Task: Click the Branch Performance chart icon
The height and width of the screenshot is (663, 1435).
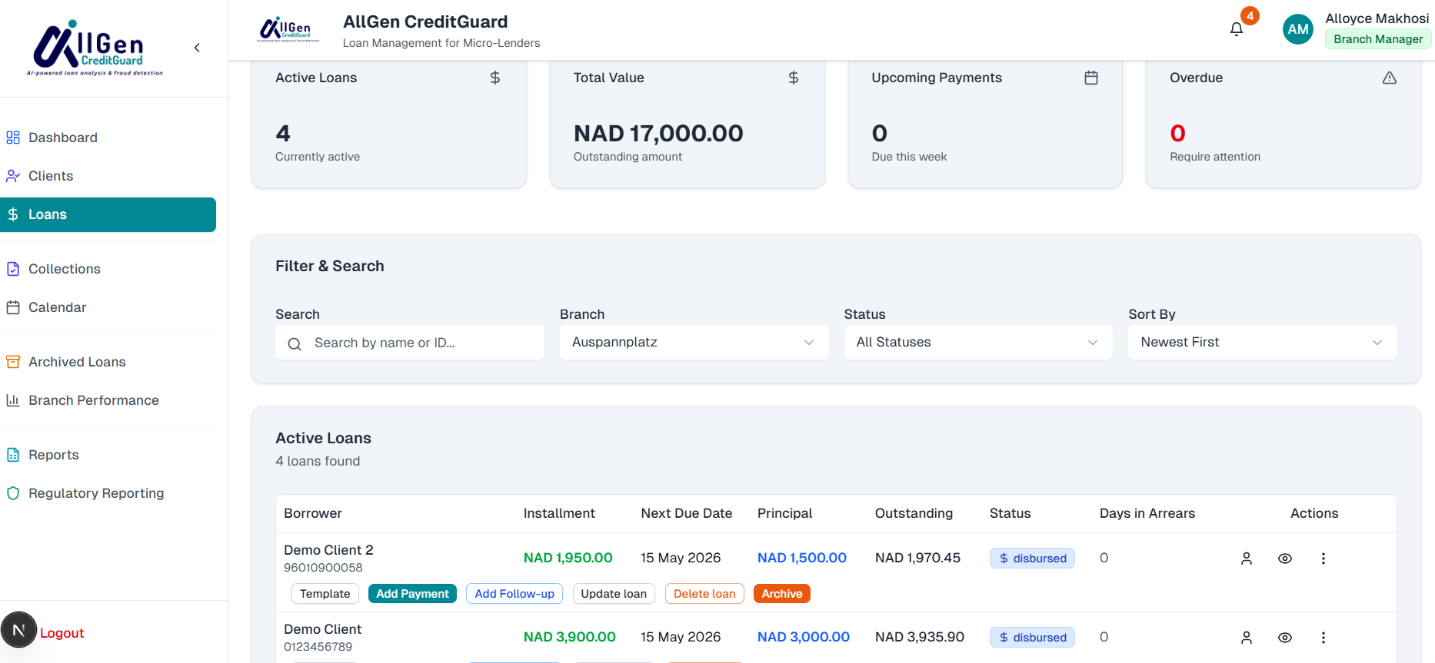Action: [x=13, y=400]
